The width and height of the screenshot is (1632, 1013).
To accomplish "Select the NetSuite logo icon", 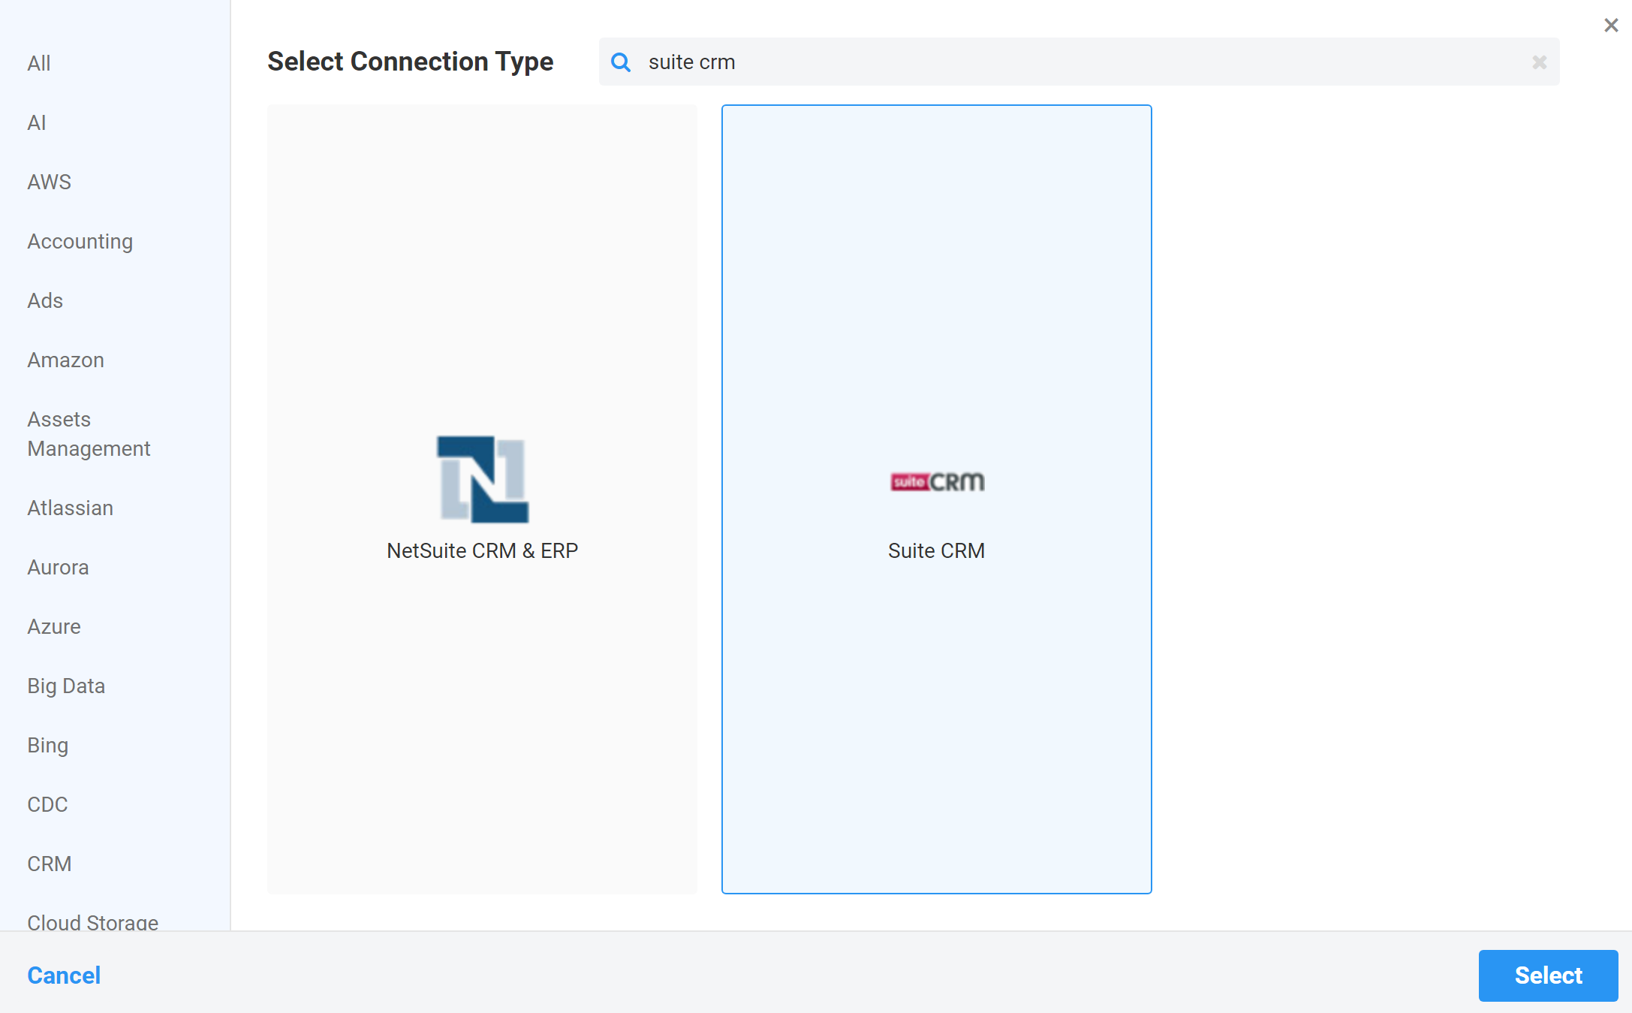I will pyautogui.click(x=483, y=479).
